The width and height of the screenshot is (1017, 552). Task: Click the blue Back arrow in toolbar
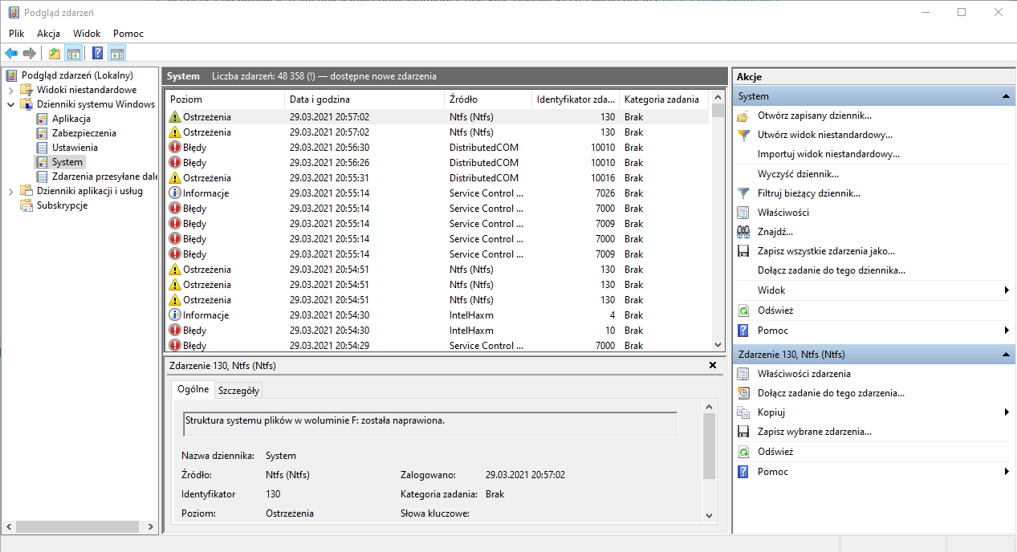[11, 54]
